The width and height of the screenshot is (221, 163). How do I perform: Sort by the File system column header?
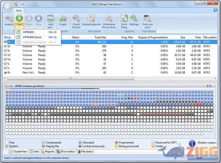(210, 37)
